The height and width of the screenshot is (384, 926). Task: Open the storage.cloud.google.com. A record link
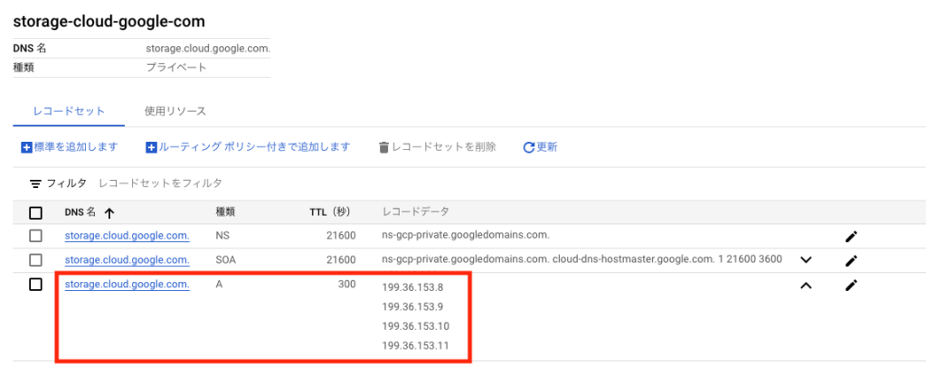127,284
